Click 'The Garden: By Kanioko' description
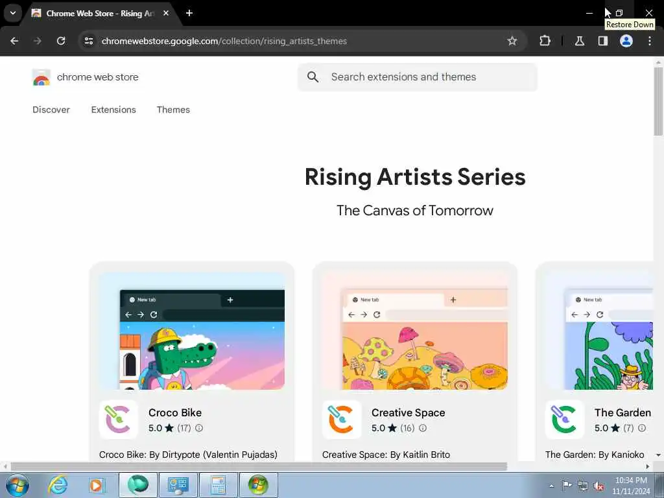Image resolution: width=664 pixels, height=498 pixels. pos(595,455)
